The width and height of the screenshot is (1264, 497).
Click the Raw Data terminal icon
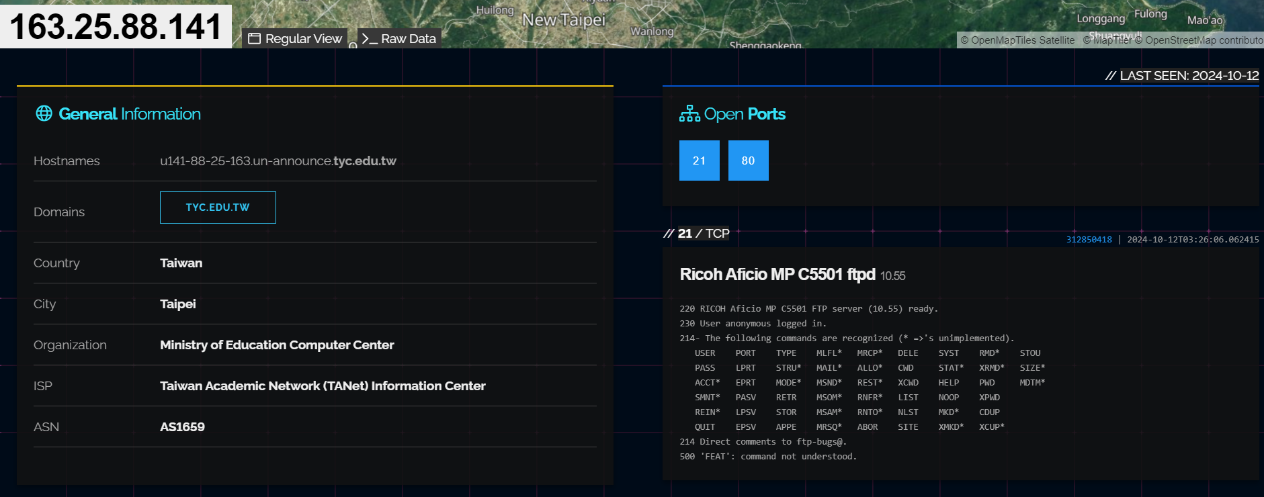tap(369, 39)
